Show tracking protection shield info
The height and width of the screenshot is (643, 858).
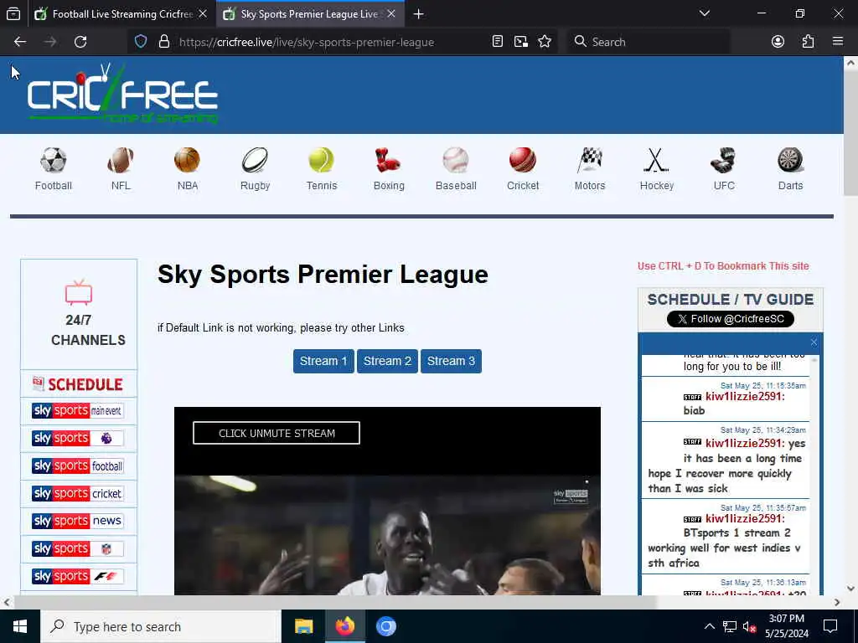pos(141,42)
